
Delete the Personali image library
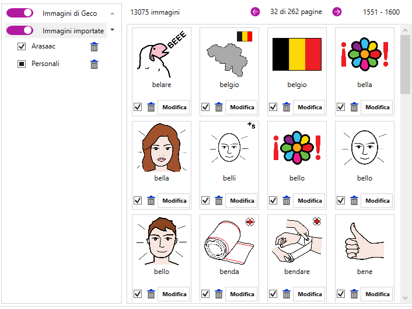tap(94, 64)
